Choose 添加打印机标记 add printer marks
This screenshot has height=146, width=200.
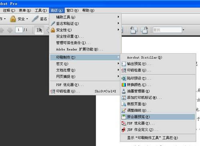click(158, 98)
